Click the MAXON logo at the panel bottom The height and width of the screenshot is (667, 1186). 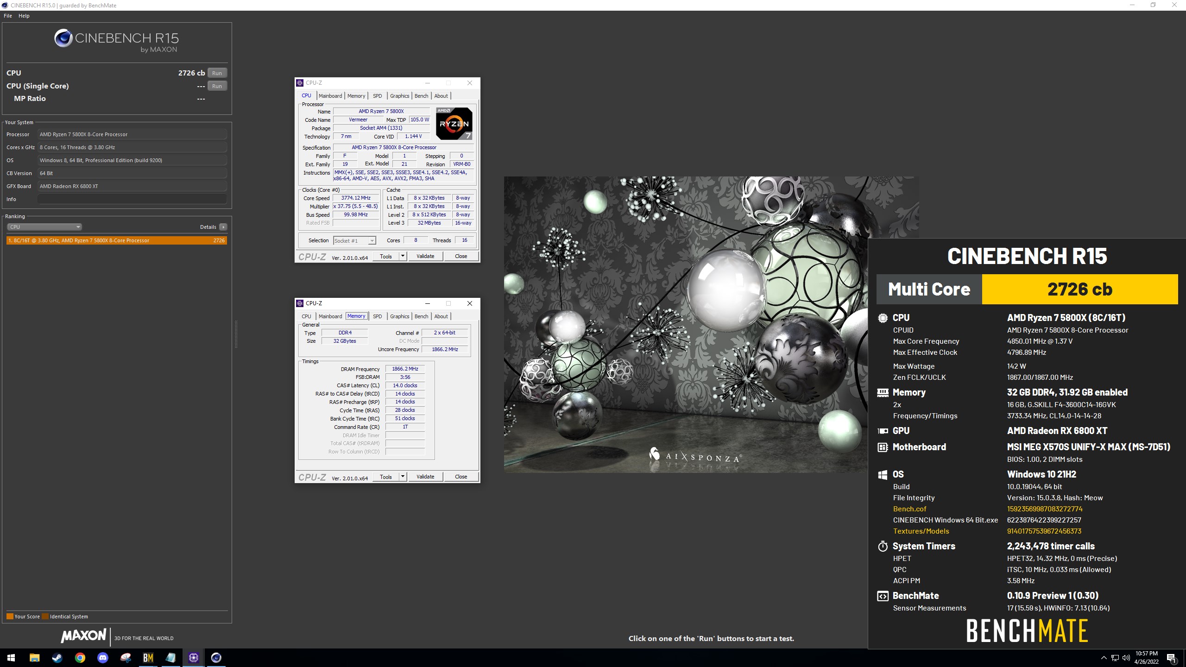coord(83,636)
